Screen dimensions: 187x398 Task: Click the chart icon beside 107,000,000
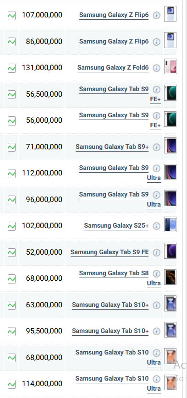point(12,16)
